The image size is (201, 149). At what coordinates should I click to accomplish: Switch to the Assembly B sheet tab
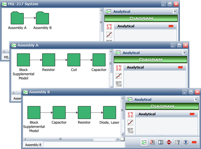[33, 145]
